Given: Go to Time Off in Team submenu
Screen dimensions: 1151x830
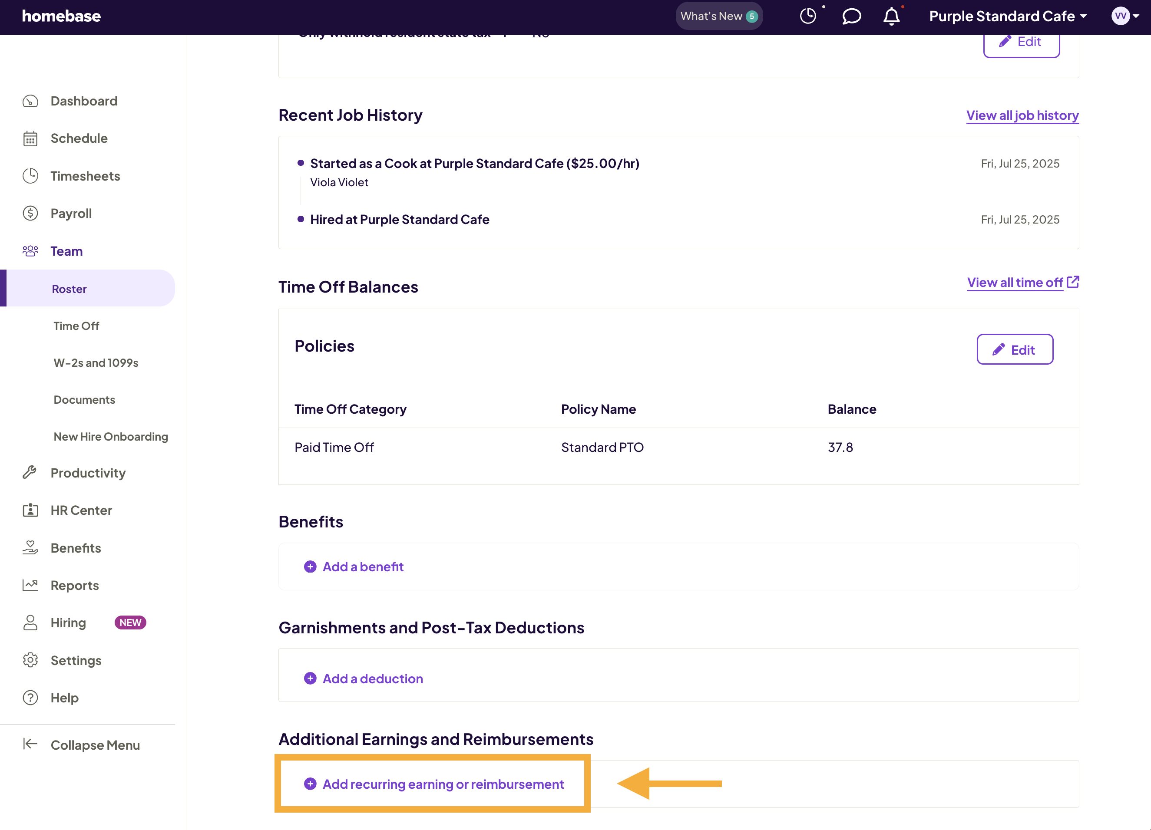Looking at the screenshot, I should [76, 326].
